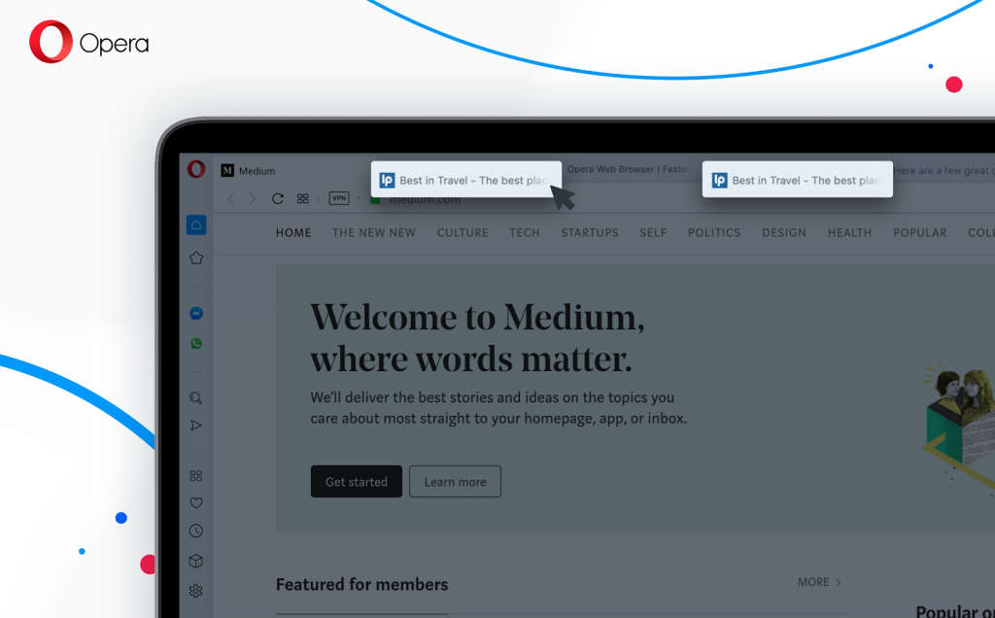Viewport: 995px width, 618px height.
Task: Go forward with the forward arrow
Action: click(253, 198)
